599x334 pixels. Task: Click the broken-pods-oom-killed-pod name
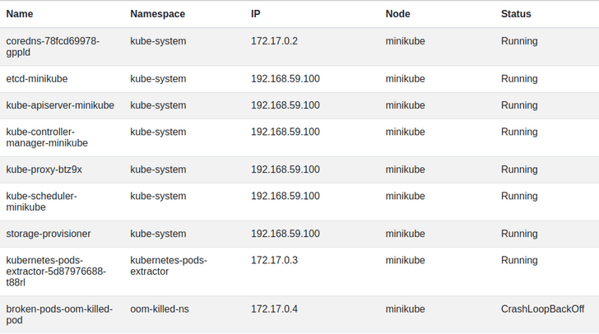click(x=59, y=314)
